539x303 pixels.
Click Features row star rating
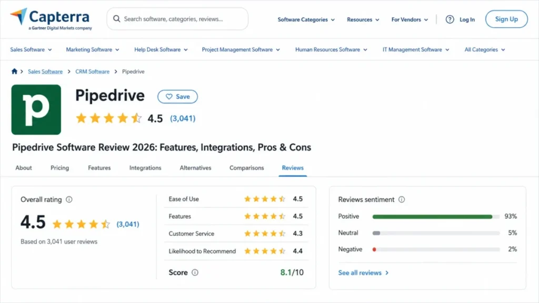[x=265, y=216]
